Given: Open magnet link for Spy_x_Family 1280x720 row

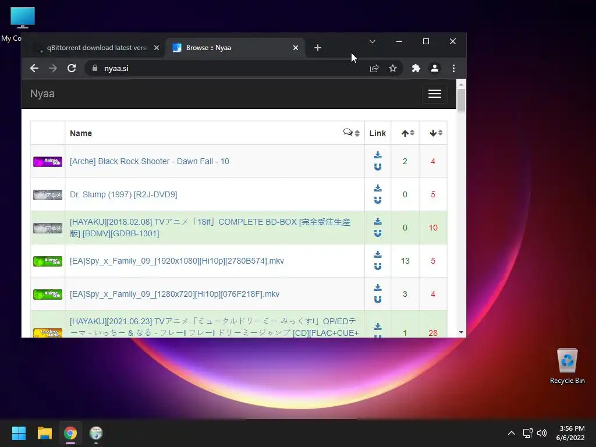Looking at the screenshot, I should (x=377, y=300).
